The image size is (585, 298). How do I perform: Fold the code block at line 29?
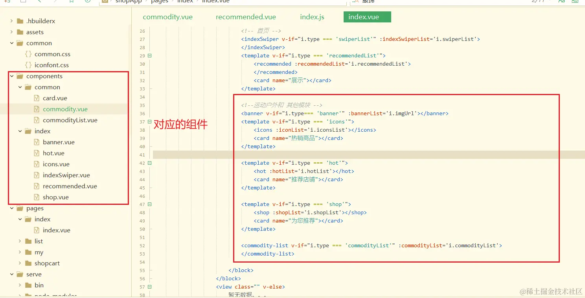coord(149,56)
